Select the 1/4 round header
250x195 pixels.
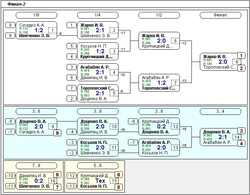click(x=98, y=15)
